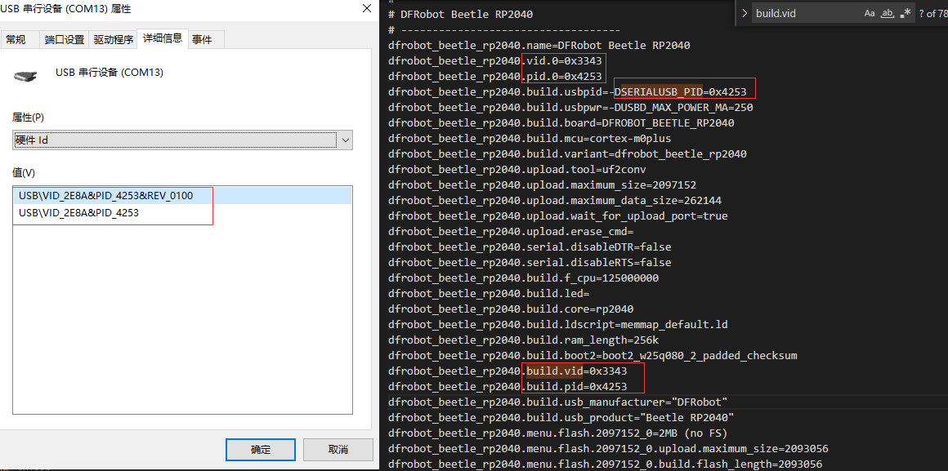The image size is (948, 471).
Task: Toggle Match Case in find box
Action: [870, 13]
